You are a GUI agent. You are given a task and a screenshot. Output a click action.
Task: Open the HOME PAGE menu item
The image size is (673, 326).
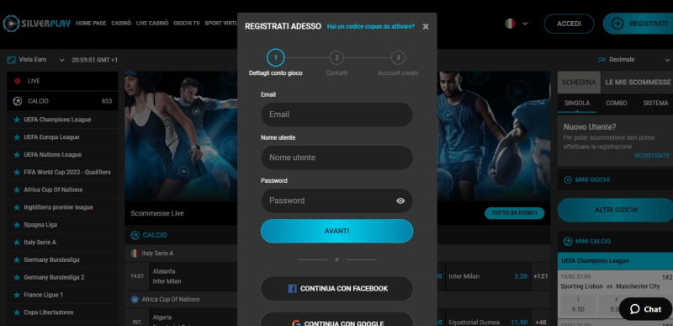tap(91, 24)
